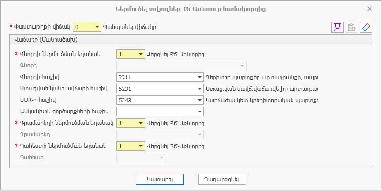Open Պահեստի ներմուծման եղանակ dropdown
This screenshot has width=382, height=191.
pos(141,146)
